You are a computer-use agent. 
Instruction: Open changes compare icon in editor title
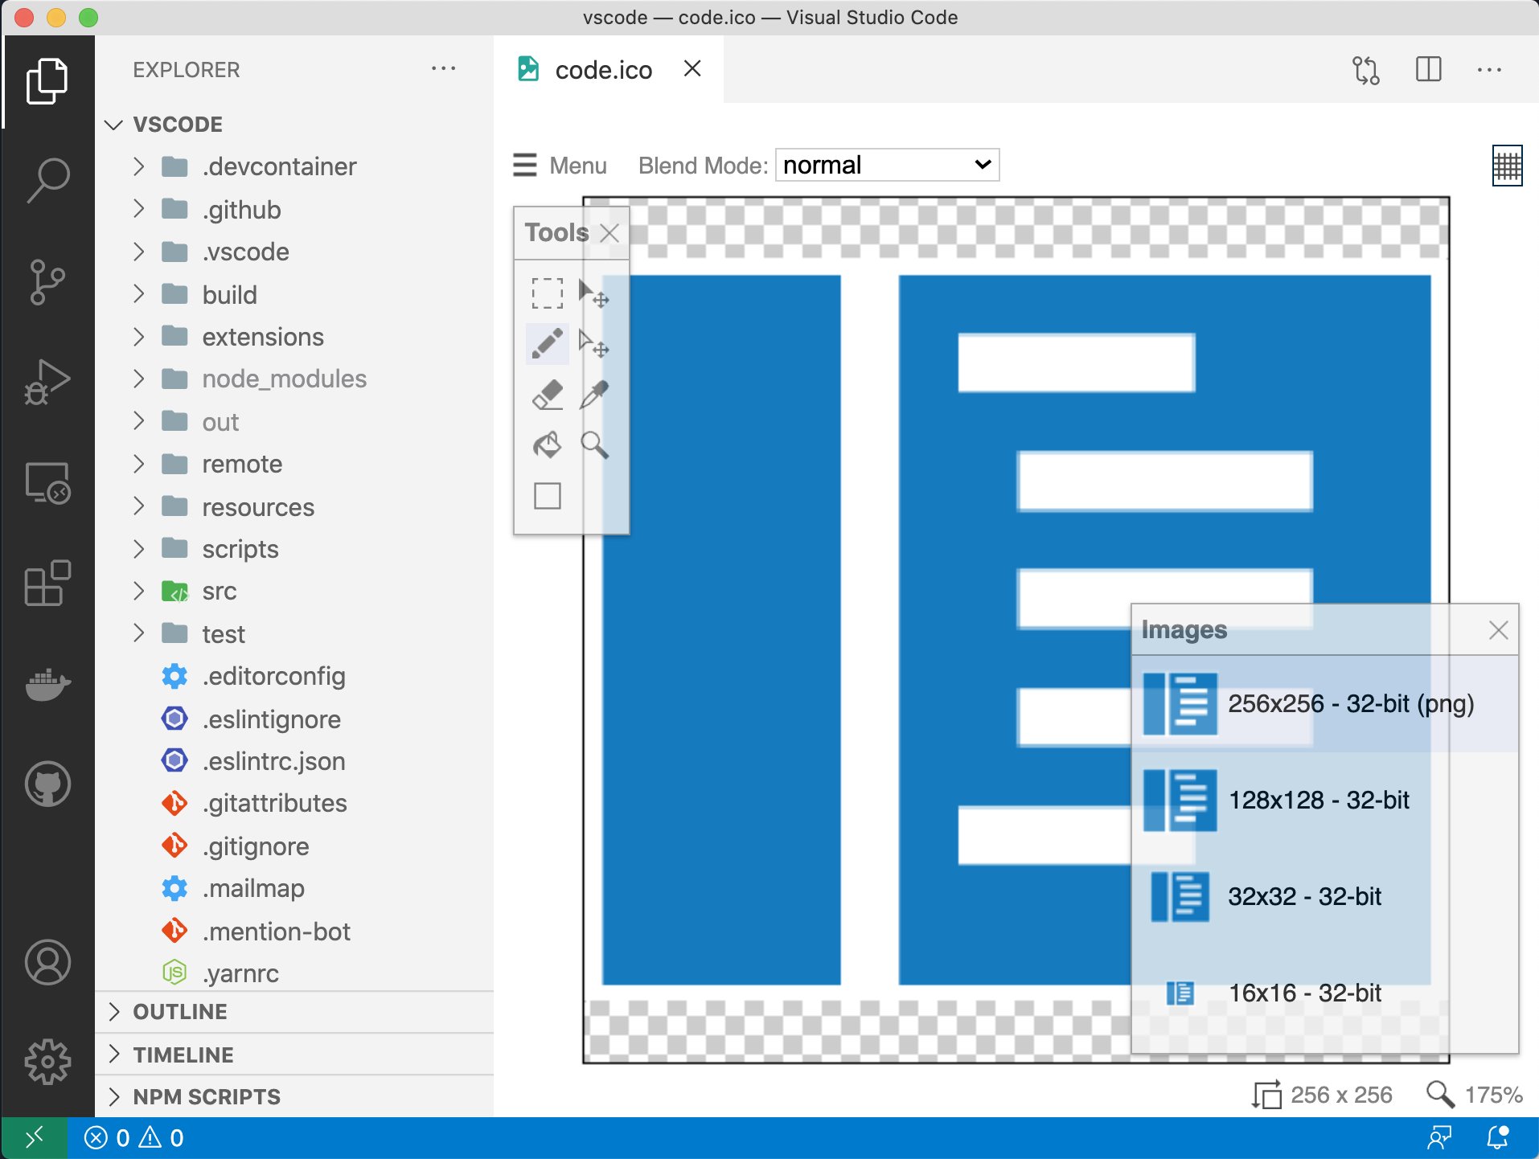1365,70
